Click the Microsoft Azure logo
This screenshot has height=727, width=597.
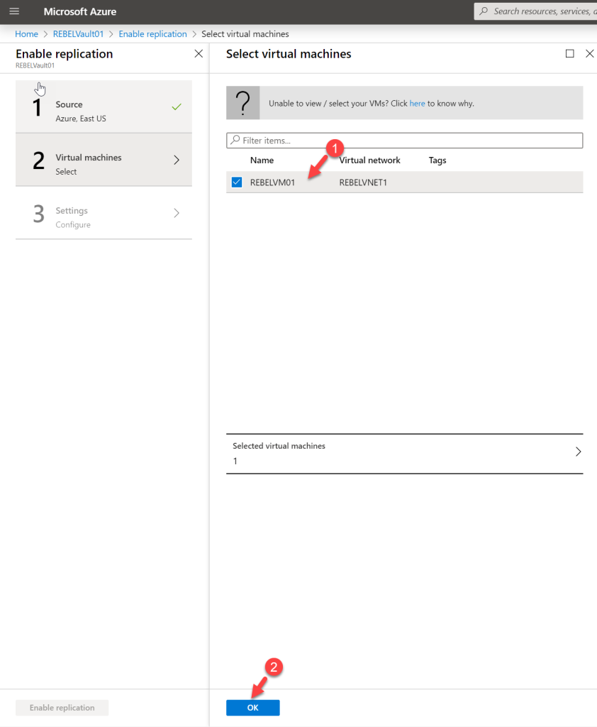[x=79, y=11]
